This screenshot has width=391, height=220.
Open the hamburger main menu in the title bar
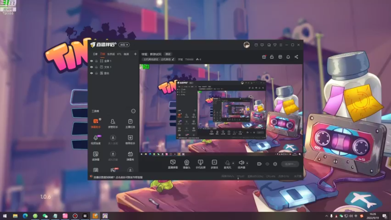(x=281, y=45)
